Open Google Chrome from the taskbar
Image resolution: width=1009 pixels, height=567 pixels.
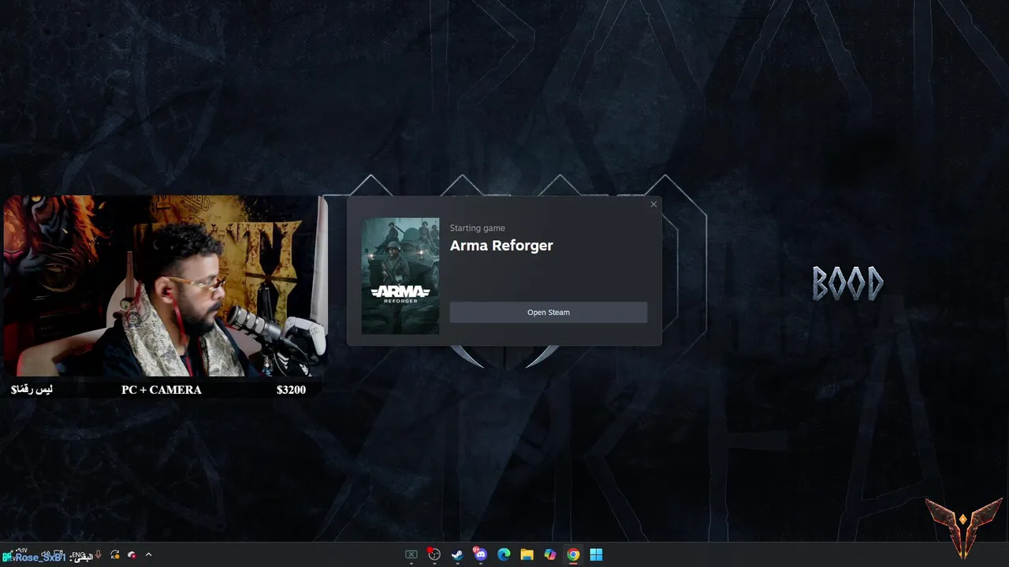573,554
